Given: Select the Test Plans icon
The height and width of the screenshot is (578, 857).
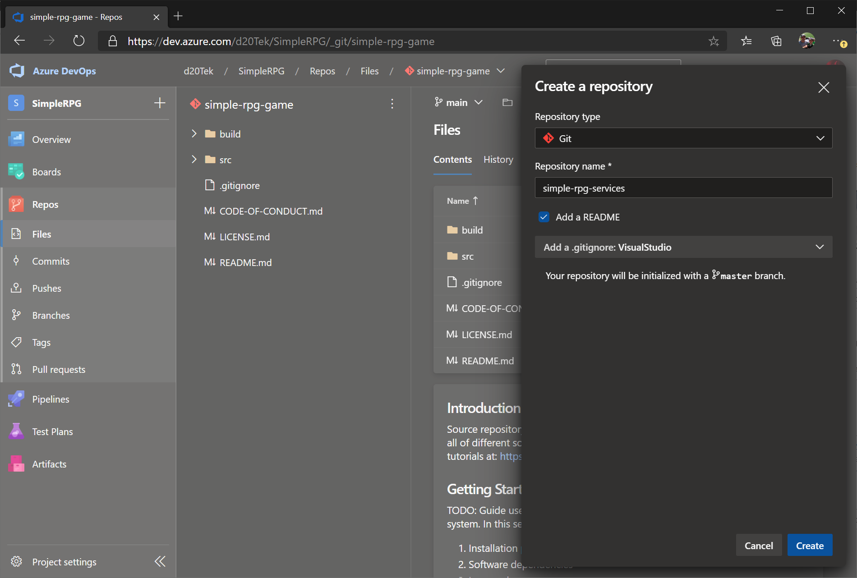Looking at the screenshot, I should (16, 431).
